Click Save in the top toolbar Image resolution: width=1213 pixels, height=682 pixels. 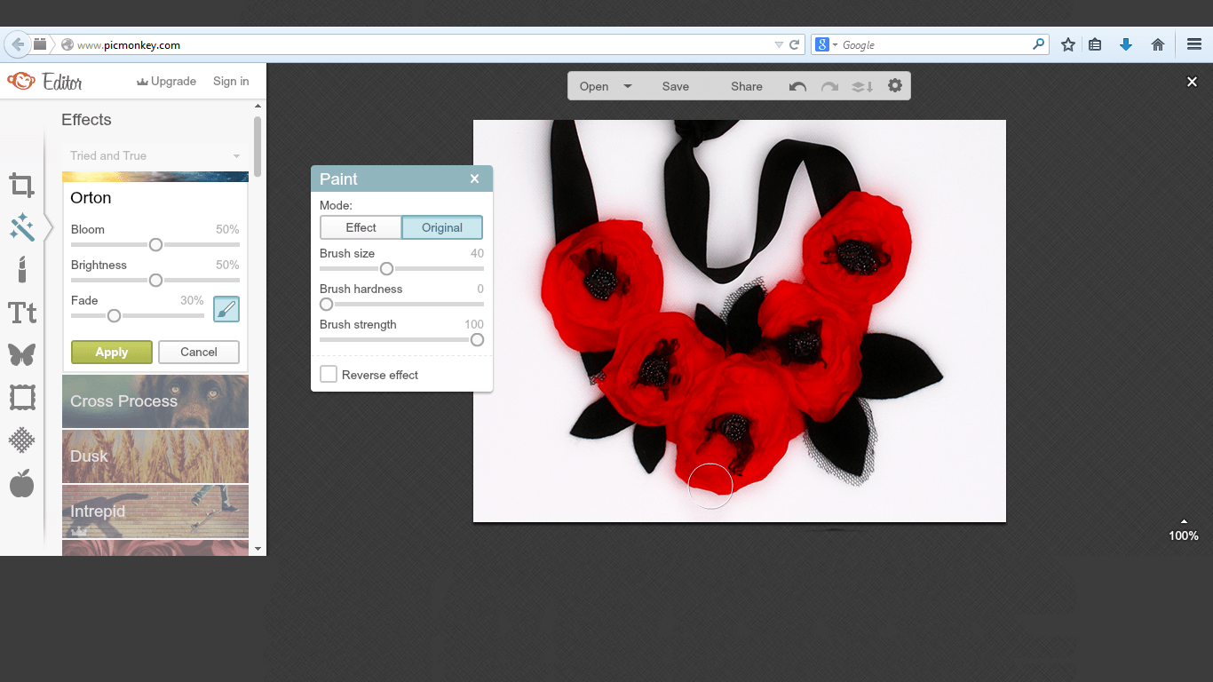(675, 86)
